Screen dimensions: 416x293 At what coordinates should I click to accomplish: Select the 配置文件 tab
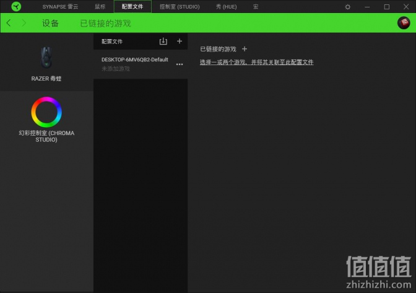tap(132, 7)
